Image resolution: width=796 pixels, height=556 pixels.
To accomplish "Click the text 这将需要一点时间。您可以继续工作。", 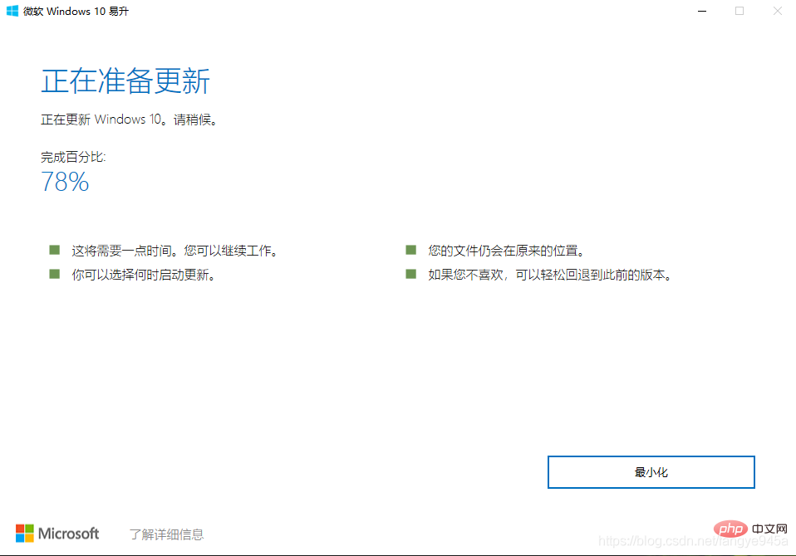I will click(174, 251).
